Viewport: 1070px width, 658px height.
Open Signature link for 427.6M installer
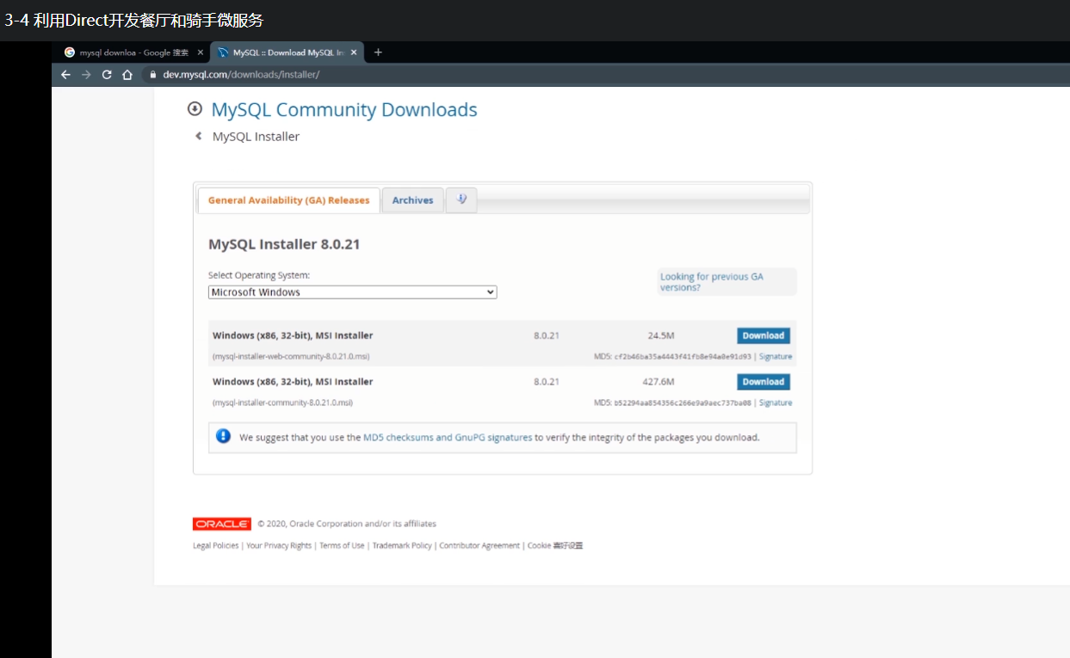[776, 403]
